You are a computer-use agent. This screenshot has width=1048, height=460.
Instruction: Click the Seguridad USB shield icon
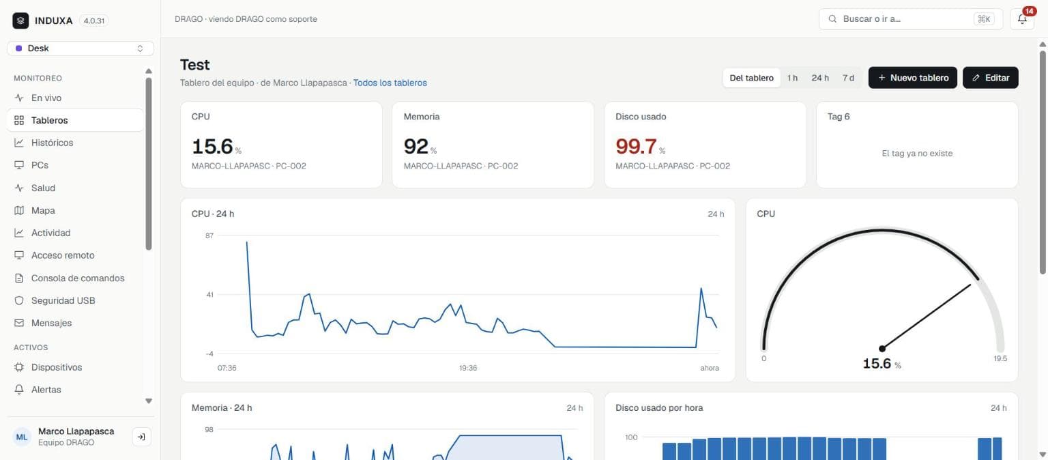19,300
